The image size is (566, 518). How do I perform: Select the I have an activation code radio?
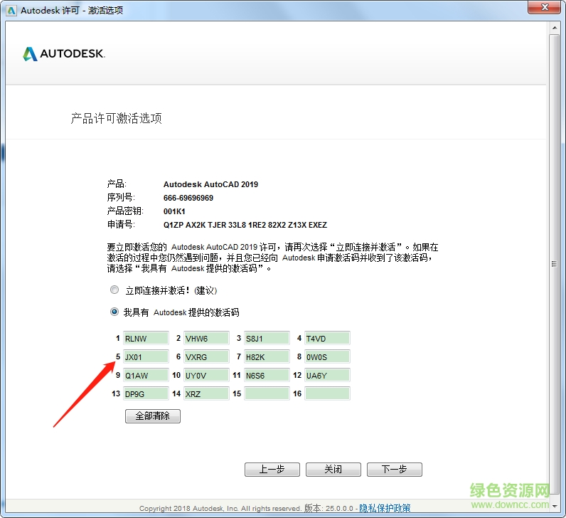[x=114, y=312]
